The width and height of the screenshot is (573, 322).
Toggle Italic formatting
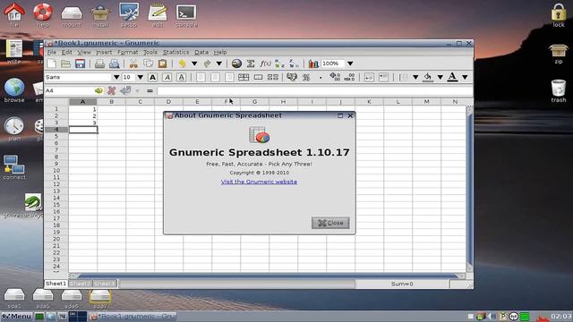[167, 77]
